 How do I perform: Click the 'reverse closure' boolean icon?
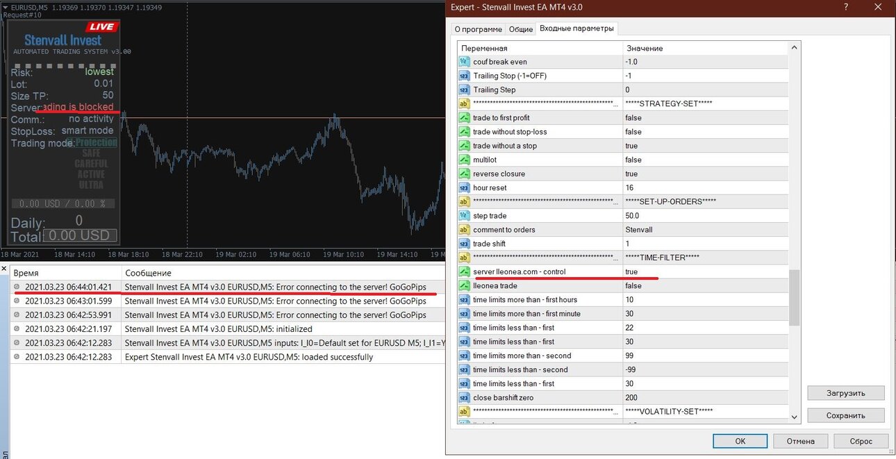coord(465,174)
